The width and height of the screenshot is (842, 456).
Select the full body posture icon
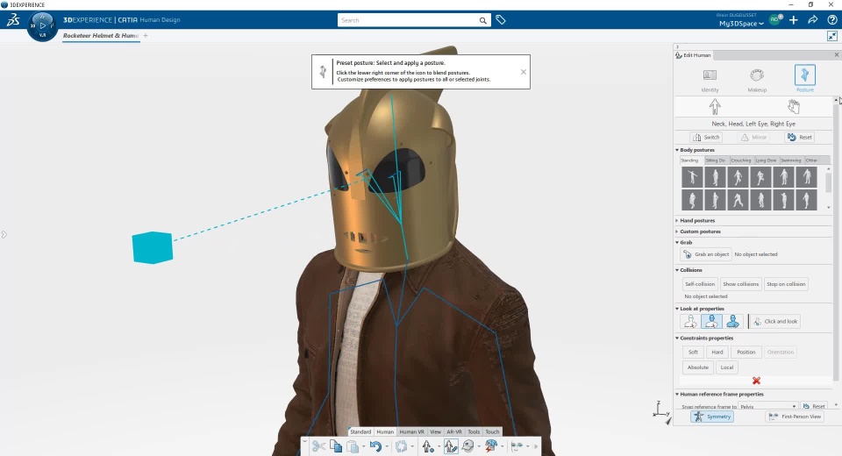tap(715, 107)
